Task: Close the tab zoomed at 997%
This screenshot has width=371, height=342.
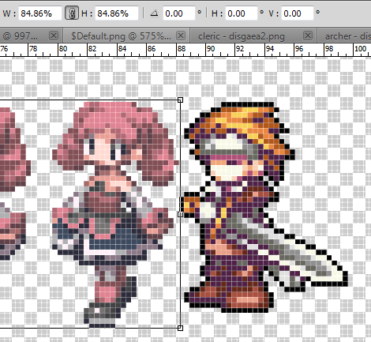Action: (x=54, y=36)
